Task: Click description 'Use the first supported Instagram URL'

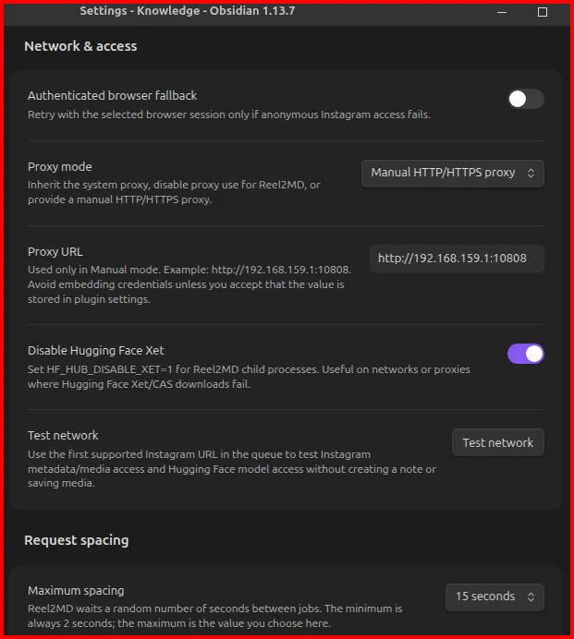Action: point(232,469)
